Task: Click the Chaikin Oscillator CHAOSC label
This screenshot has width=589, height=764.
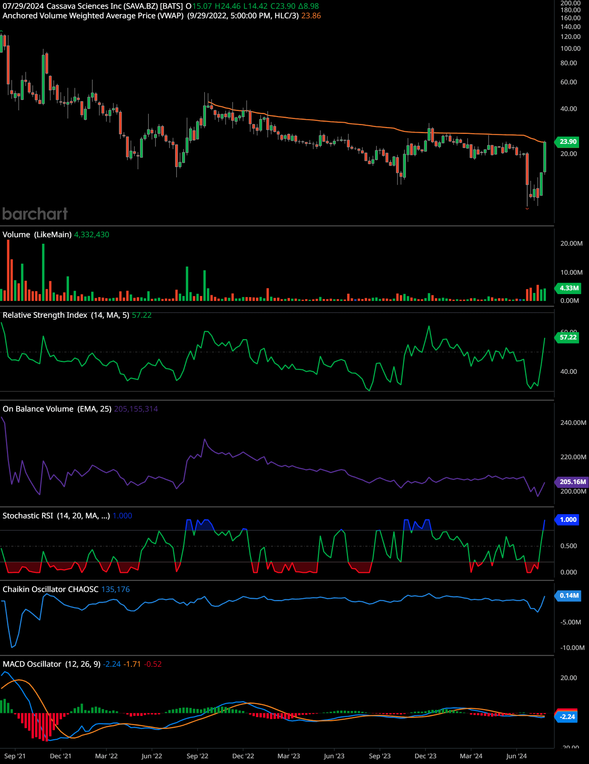Action: point(50,589)
